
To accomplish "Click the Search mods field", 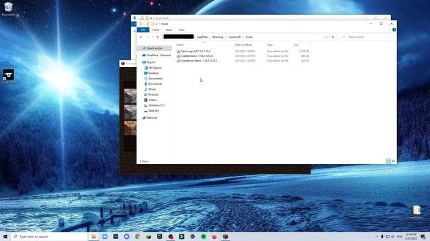I will pos(367,37).
